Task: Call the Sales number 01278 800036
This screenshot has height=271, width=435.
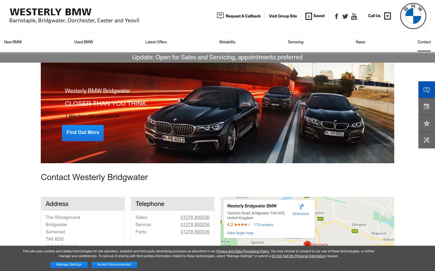Action: pos(195,217)
